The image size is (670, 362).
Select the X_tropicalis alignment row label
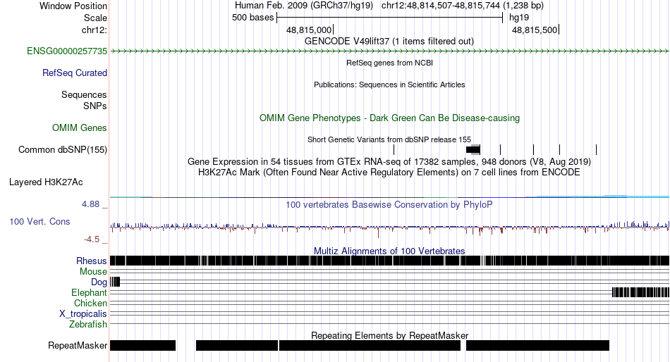(83, 314)
